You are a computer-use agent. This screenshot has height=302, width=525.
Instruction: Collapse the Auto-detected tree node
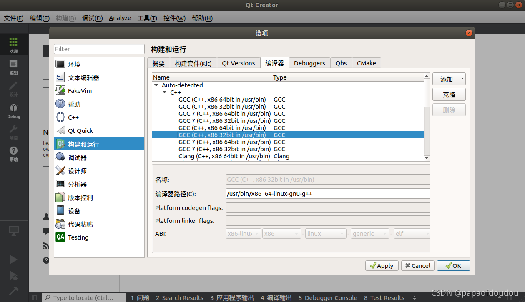[x=156, y=85]
